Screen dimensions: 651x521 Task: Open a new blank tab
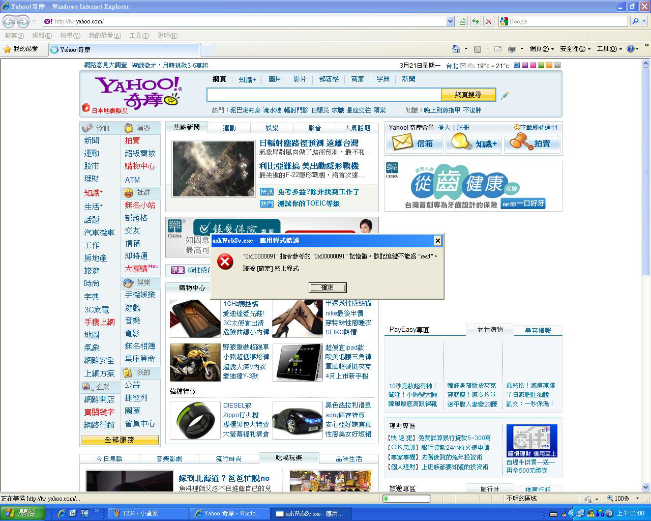pos(207,49)
